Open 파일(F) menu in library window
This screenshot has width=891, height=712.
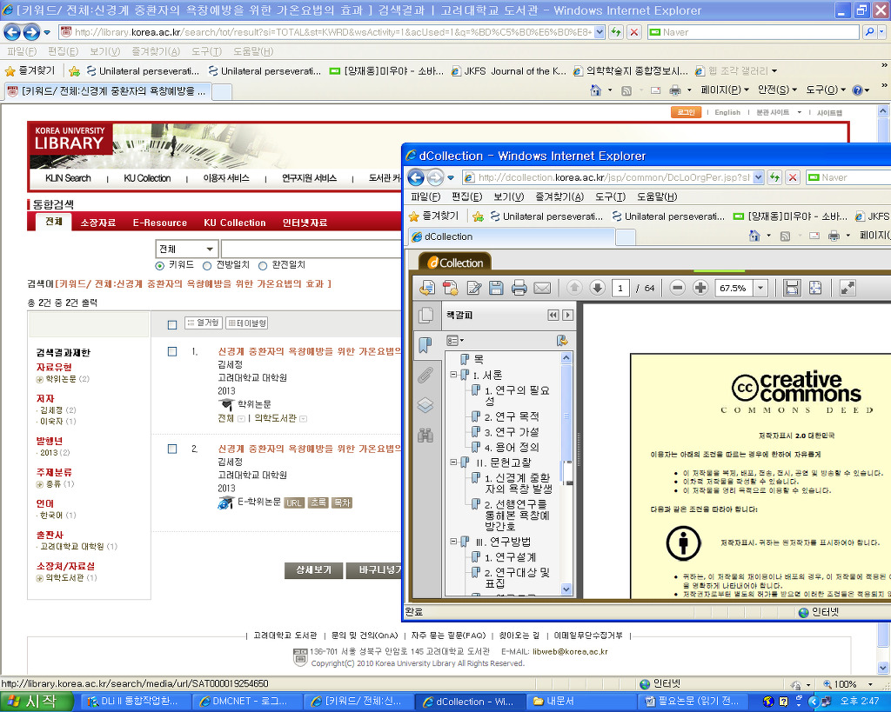click(22, 51)
